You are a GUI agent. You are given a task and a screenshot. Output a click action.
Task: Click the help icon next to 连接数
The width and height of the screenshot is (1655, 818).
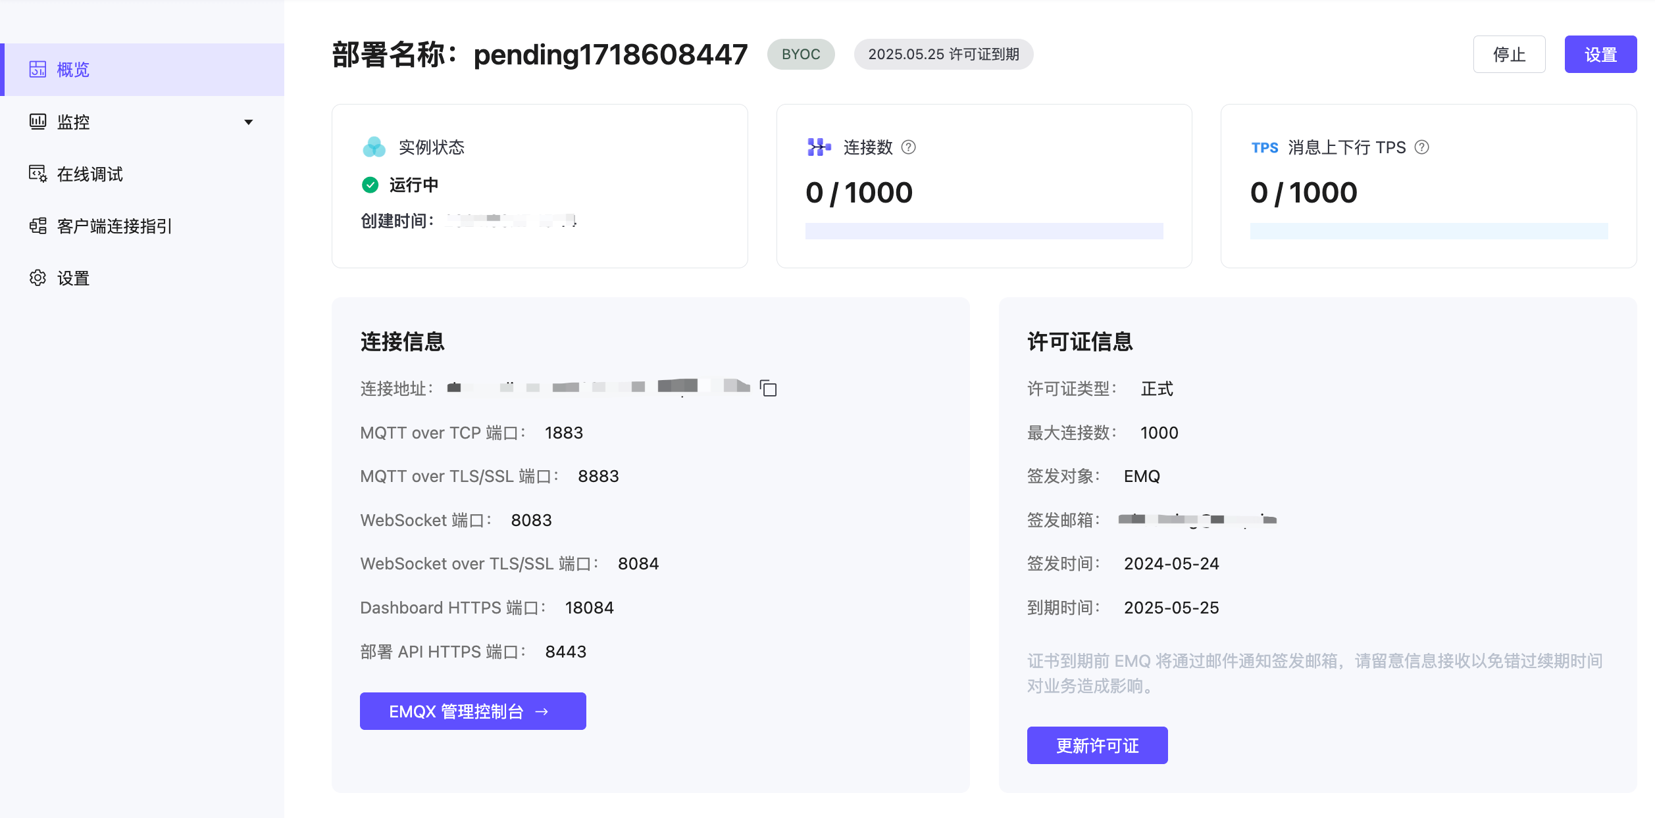(908, 147)
